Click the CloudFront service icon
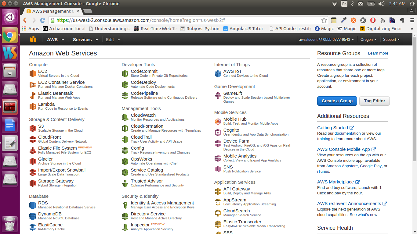417x234 pixels. pos(33,139)
